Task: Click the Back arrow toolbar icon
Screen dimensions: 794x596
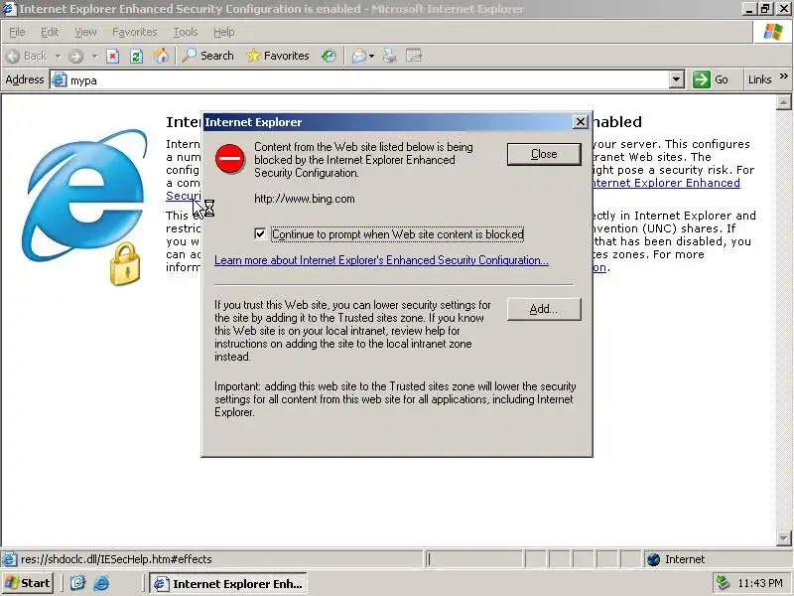Action: coord(14,56)
